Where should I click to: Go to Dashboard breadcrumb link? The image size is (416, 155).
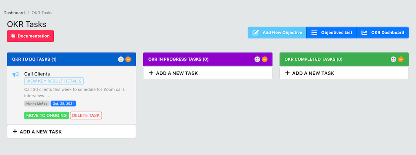tap(14, 13)
